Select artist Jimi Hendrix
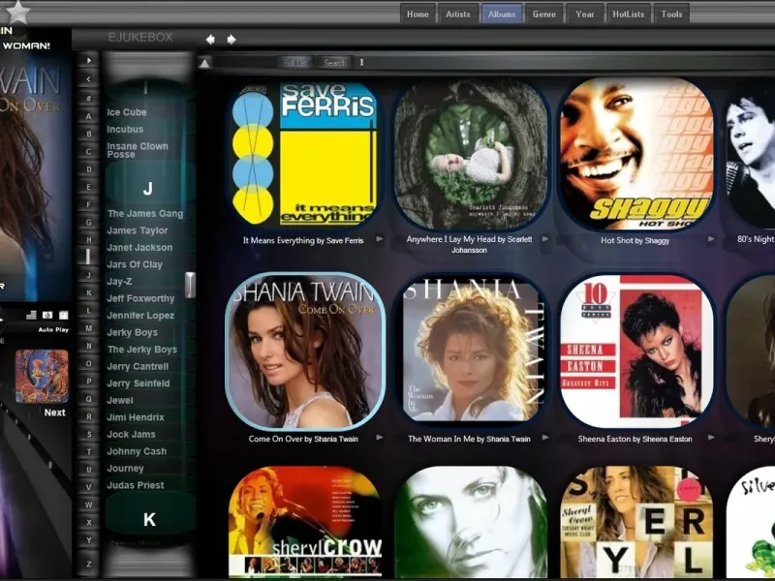Image resolution: width=775 pixels, height=581 pixels. (136, 417)
